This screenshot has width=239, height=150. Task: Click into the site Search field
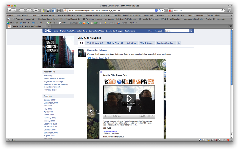[x=177, y=31]
